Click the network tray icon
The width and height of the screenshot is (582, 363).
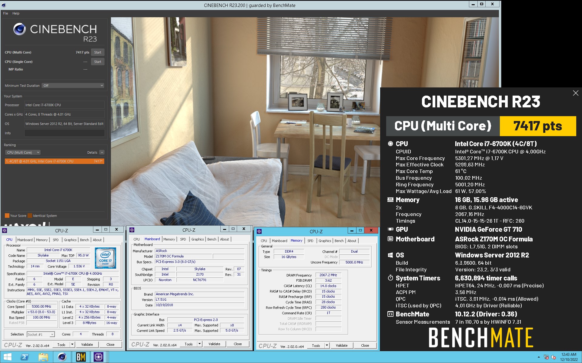546,357
